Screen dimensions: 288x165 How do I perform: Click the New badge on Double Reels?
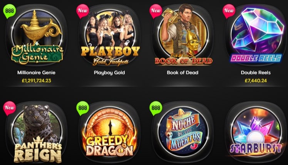(x=229, y=11)
